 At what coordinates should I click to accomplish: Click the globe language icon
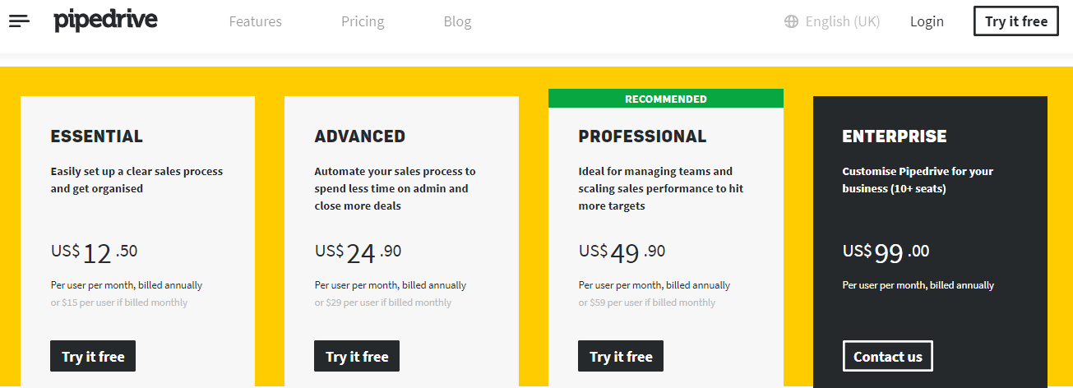(x=791, y=22)
